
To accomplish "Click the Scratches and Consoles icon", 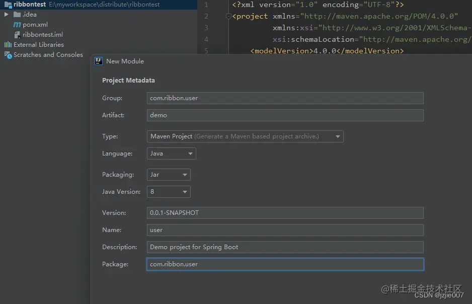I will 8,55.
